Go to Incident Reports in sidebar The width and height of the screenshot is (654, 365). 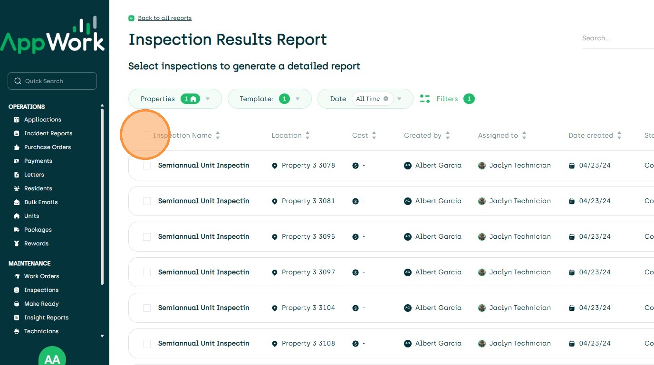pos(48,133)
